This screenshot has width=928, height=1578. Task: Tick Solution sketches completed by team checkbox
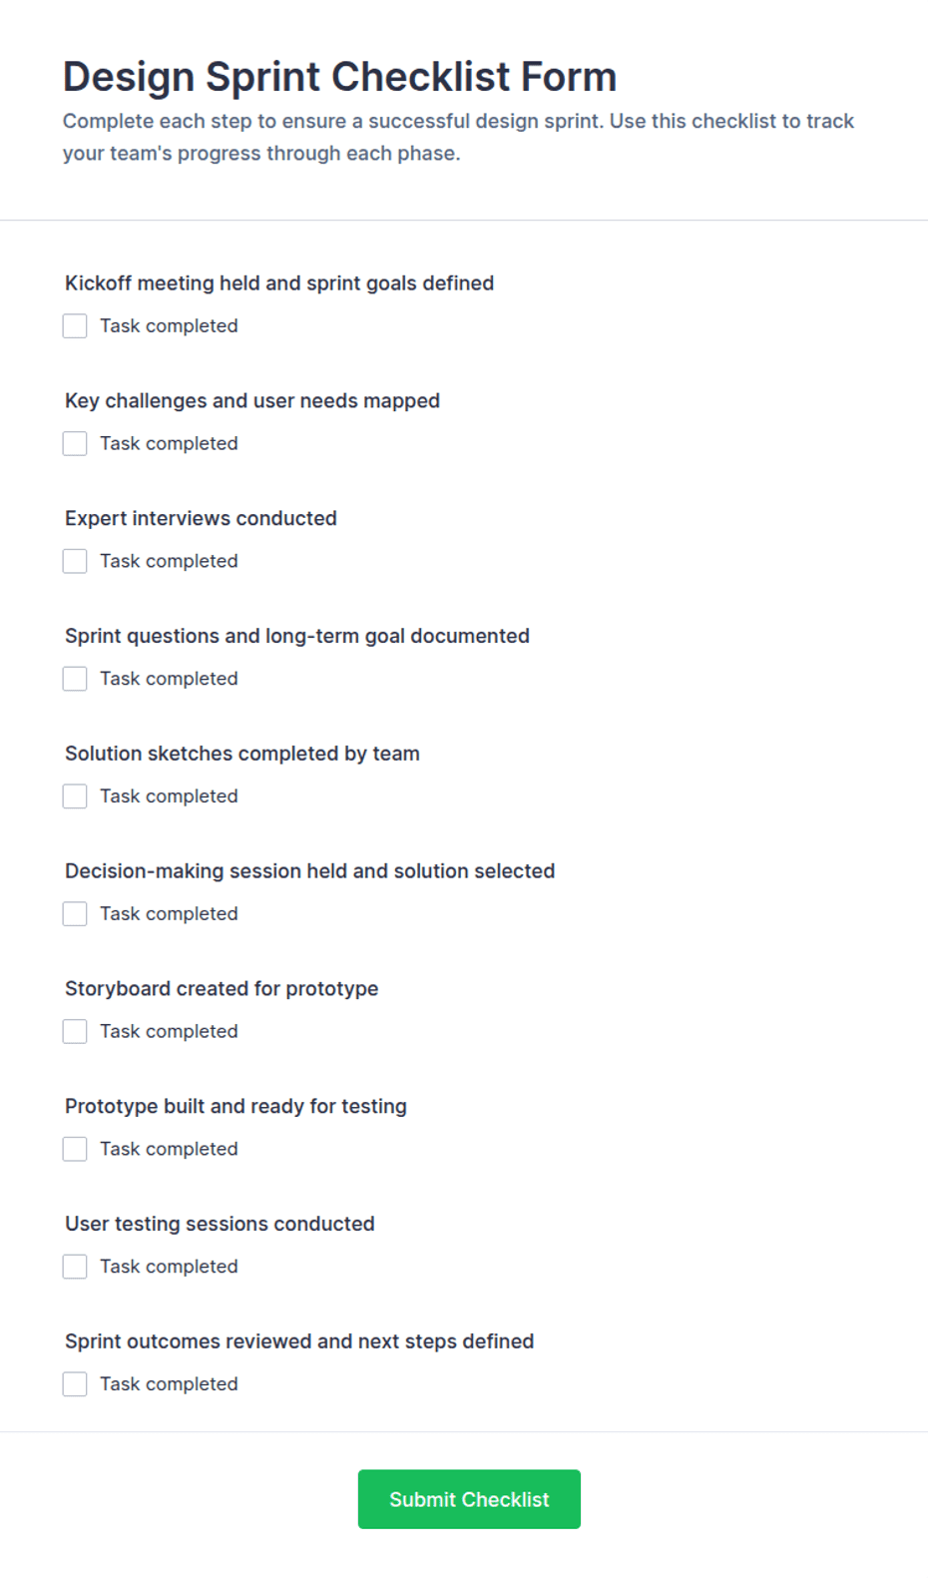click(75, 796)
